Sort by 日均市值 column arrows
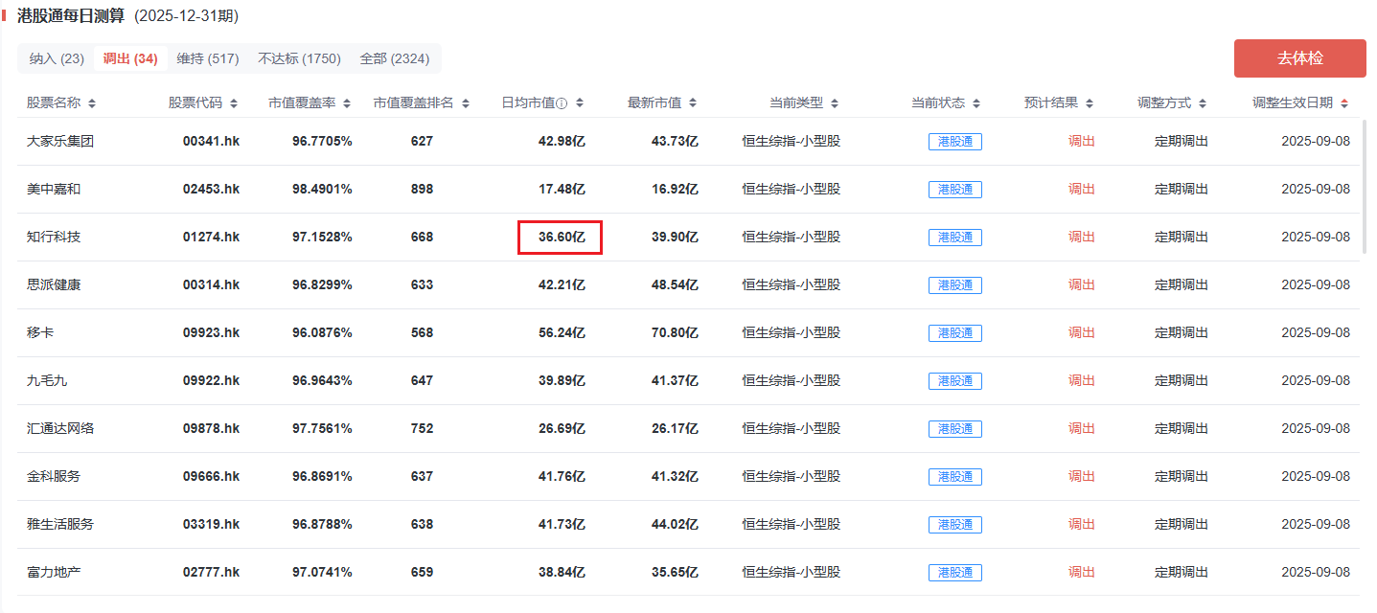The height and width of the screenshot is (613, 1377). click(x=580, y=103)
